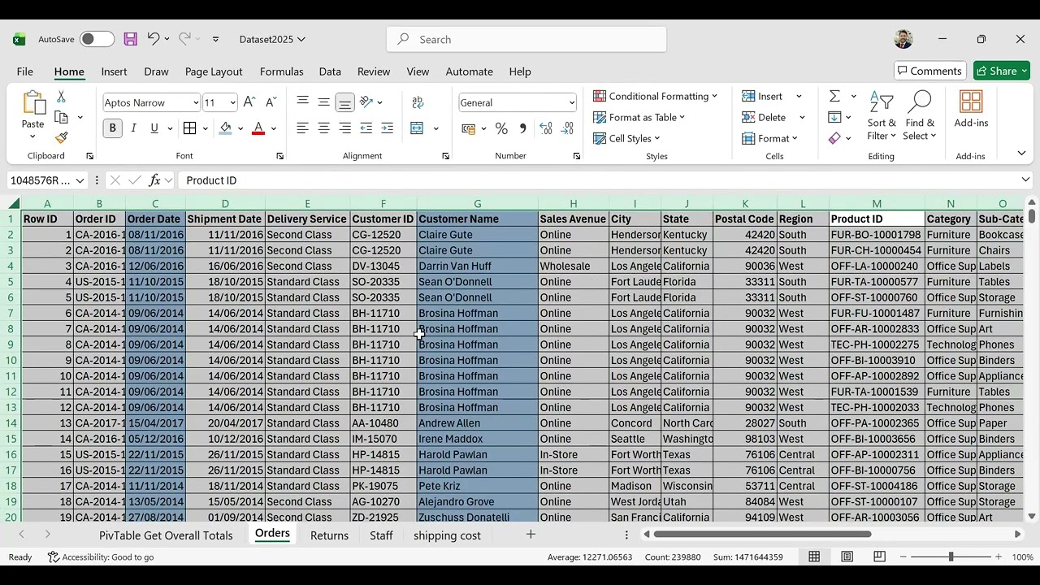Select column G header
The width and height of the screenshot is (1040, 585).
pyautogui.click(x=477, y=204)
